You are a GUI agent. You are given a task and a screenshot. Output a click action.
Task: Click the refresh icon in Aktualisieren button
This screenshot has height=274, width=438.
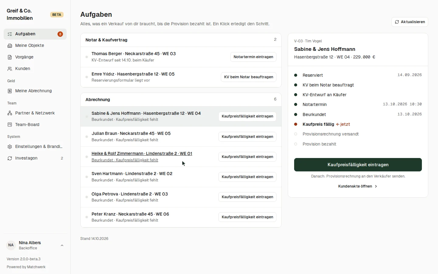coord(397,22)
